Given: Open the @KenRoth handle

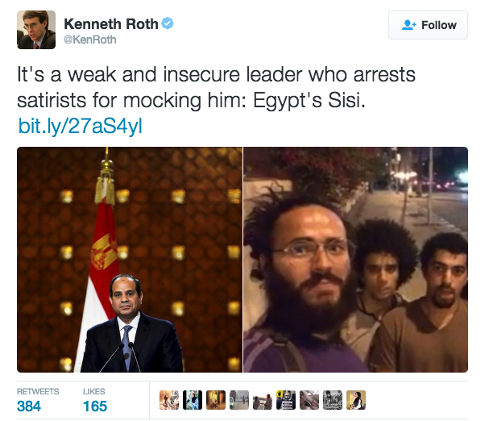Looking at the screenshot, I should tap(89, 40).
